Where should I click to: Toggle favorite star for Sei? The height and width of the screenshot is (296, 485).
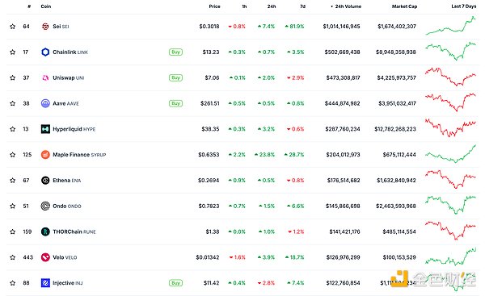(x=12, y=27)
